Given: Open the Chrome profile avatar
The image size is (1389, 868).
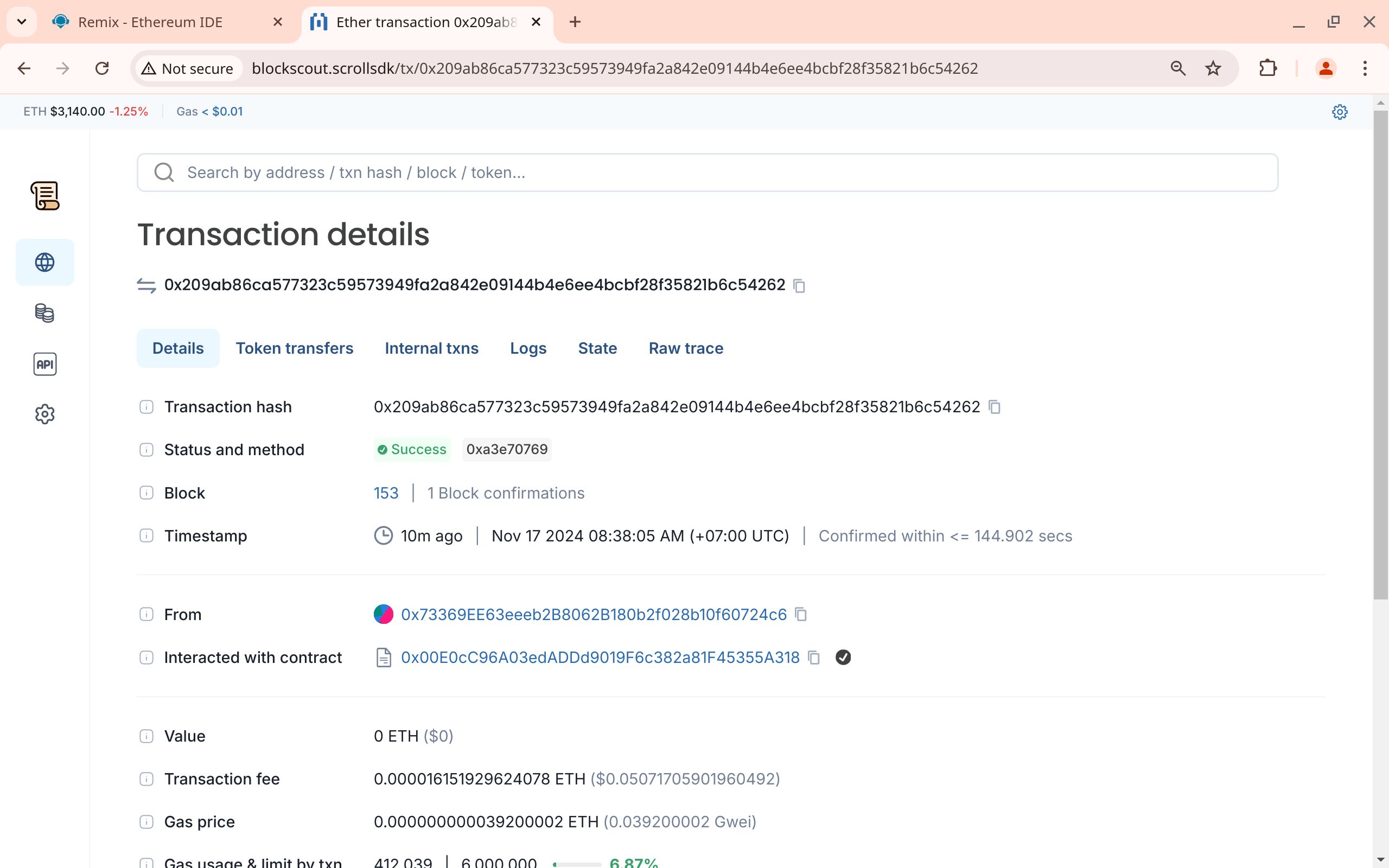Looking at the screenshot, I should 1326,68.
